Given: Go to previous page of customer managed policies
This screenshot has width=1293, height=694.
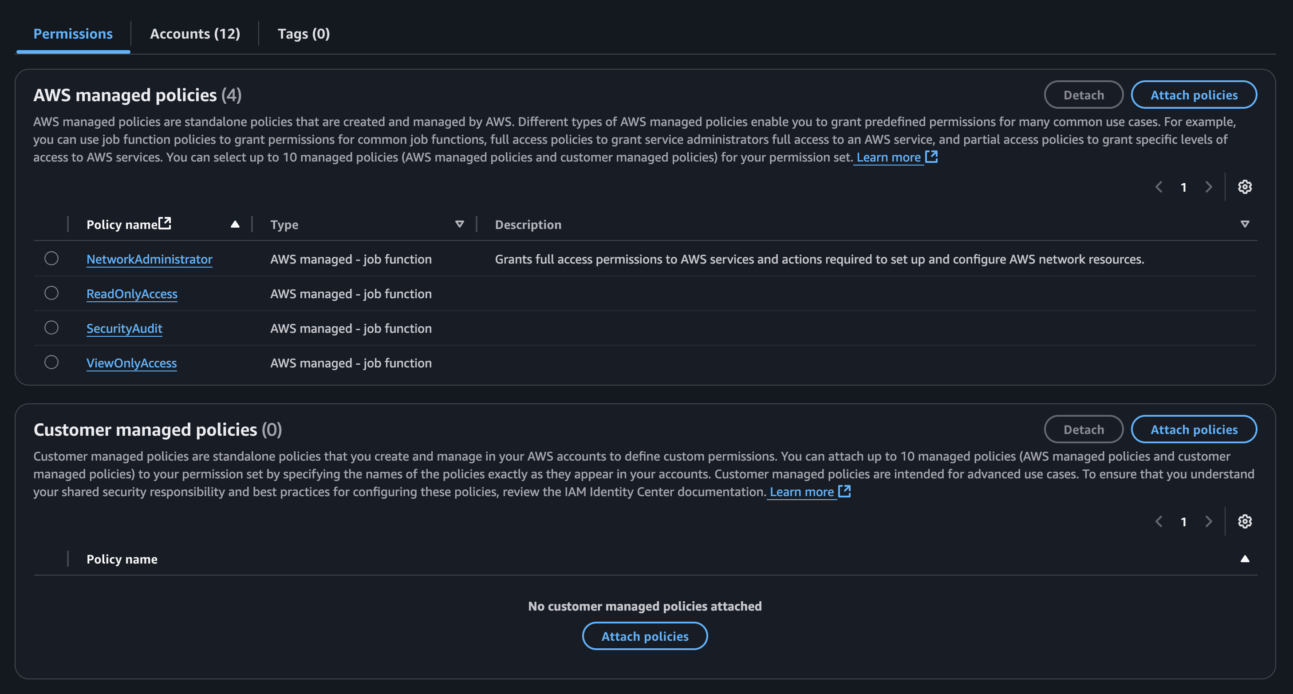Looking at the screenshot, I should coord(1159,521).
